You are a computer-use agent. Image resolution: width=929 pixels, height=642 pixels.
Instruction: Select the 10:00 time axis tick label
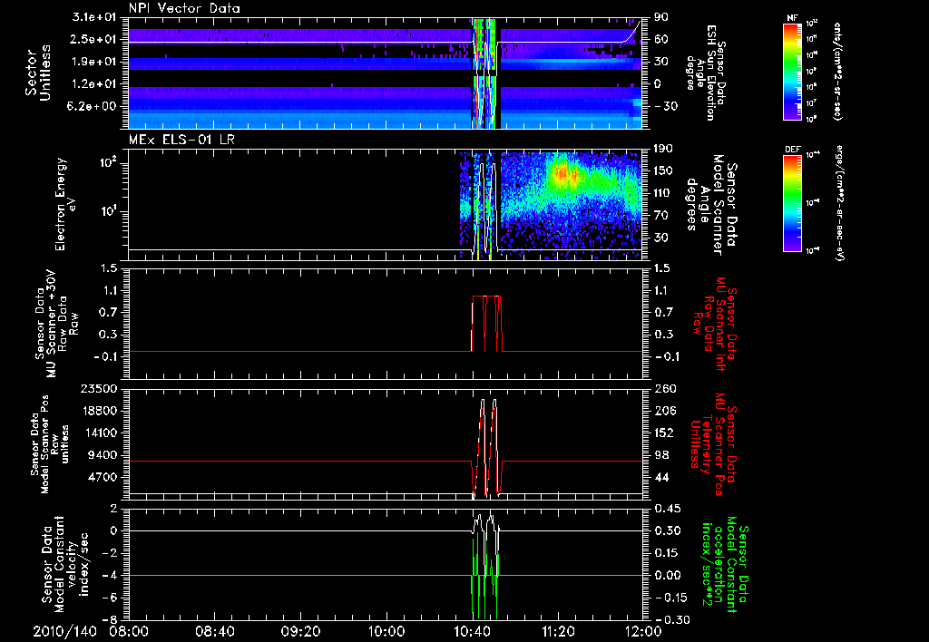pyautogui.click(x=386, y=629)
